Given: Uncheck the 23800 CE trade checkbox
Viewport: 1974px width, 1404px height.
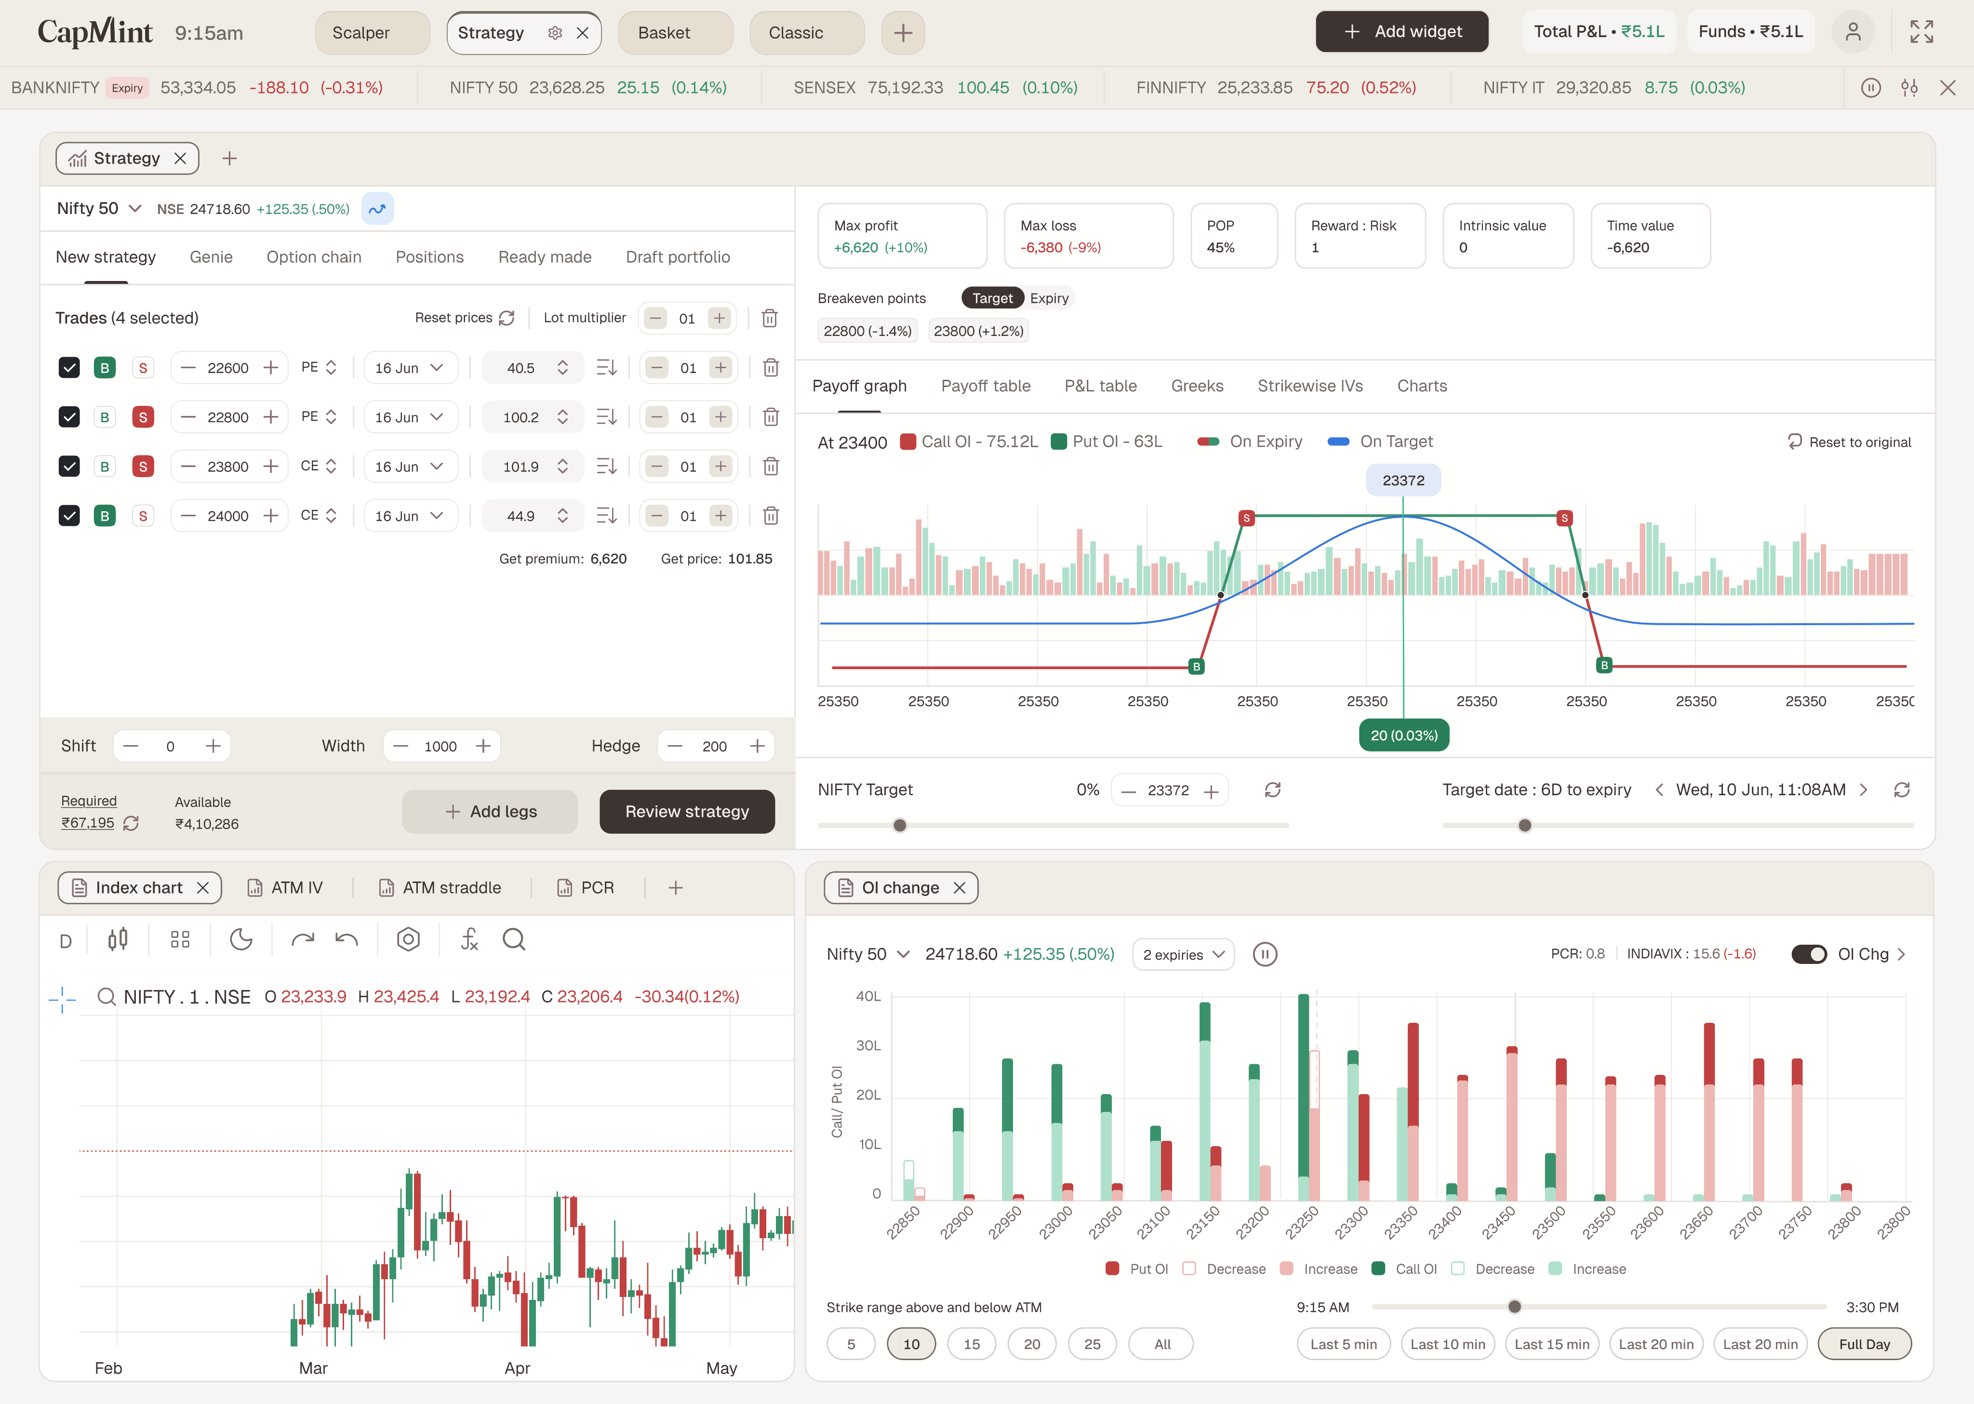Looking at the screenshot, I should pos(69,466).
